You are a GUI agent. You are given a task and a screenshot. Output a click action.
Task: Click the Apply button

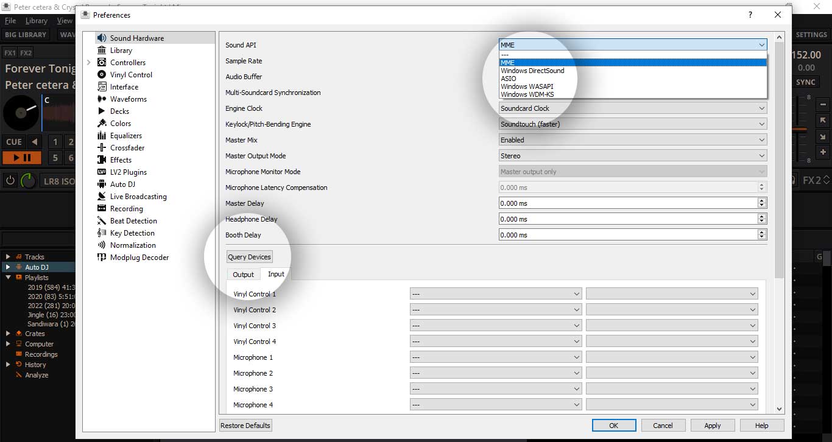(712, 426)
